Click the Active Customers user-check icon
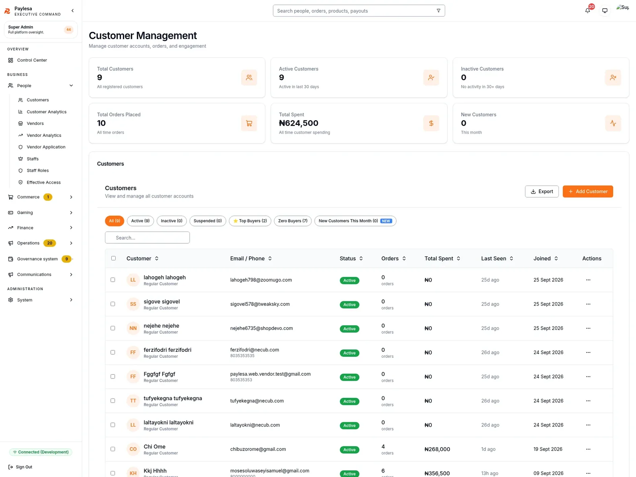Image resolution: width=636 pixels, height=477 pixels. (x=431, y=78)
